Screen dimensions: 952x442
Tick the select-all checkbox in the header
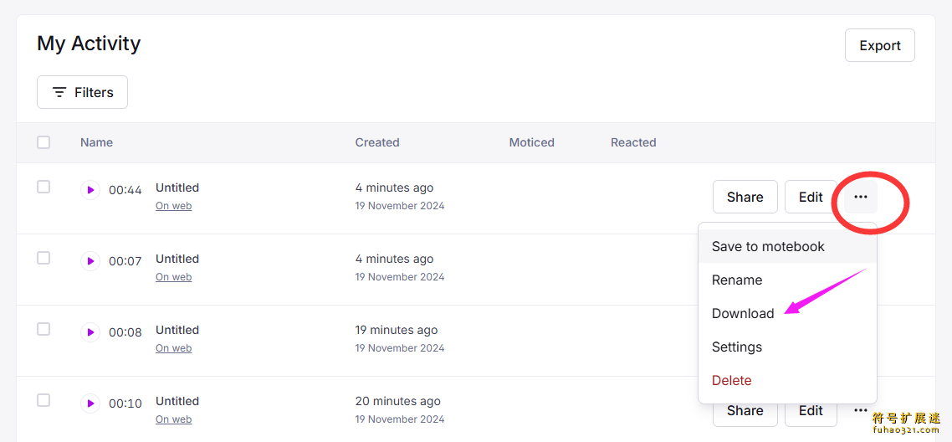[44, 142]
